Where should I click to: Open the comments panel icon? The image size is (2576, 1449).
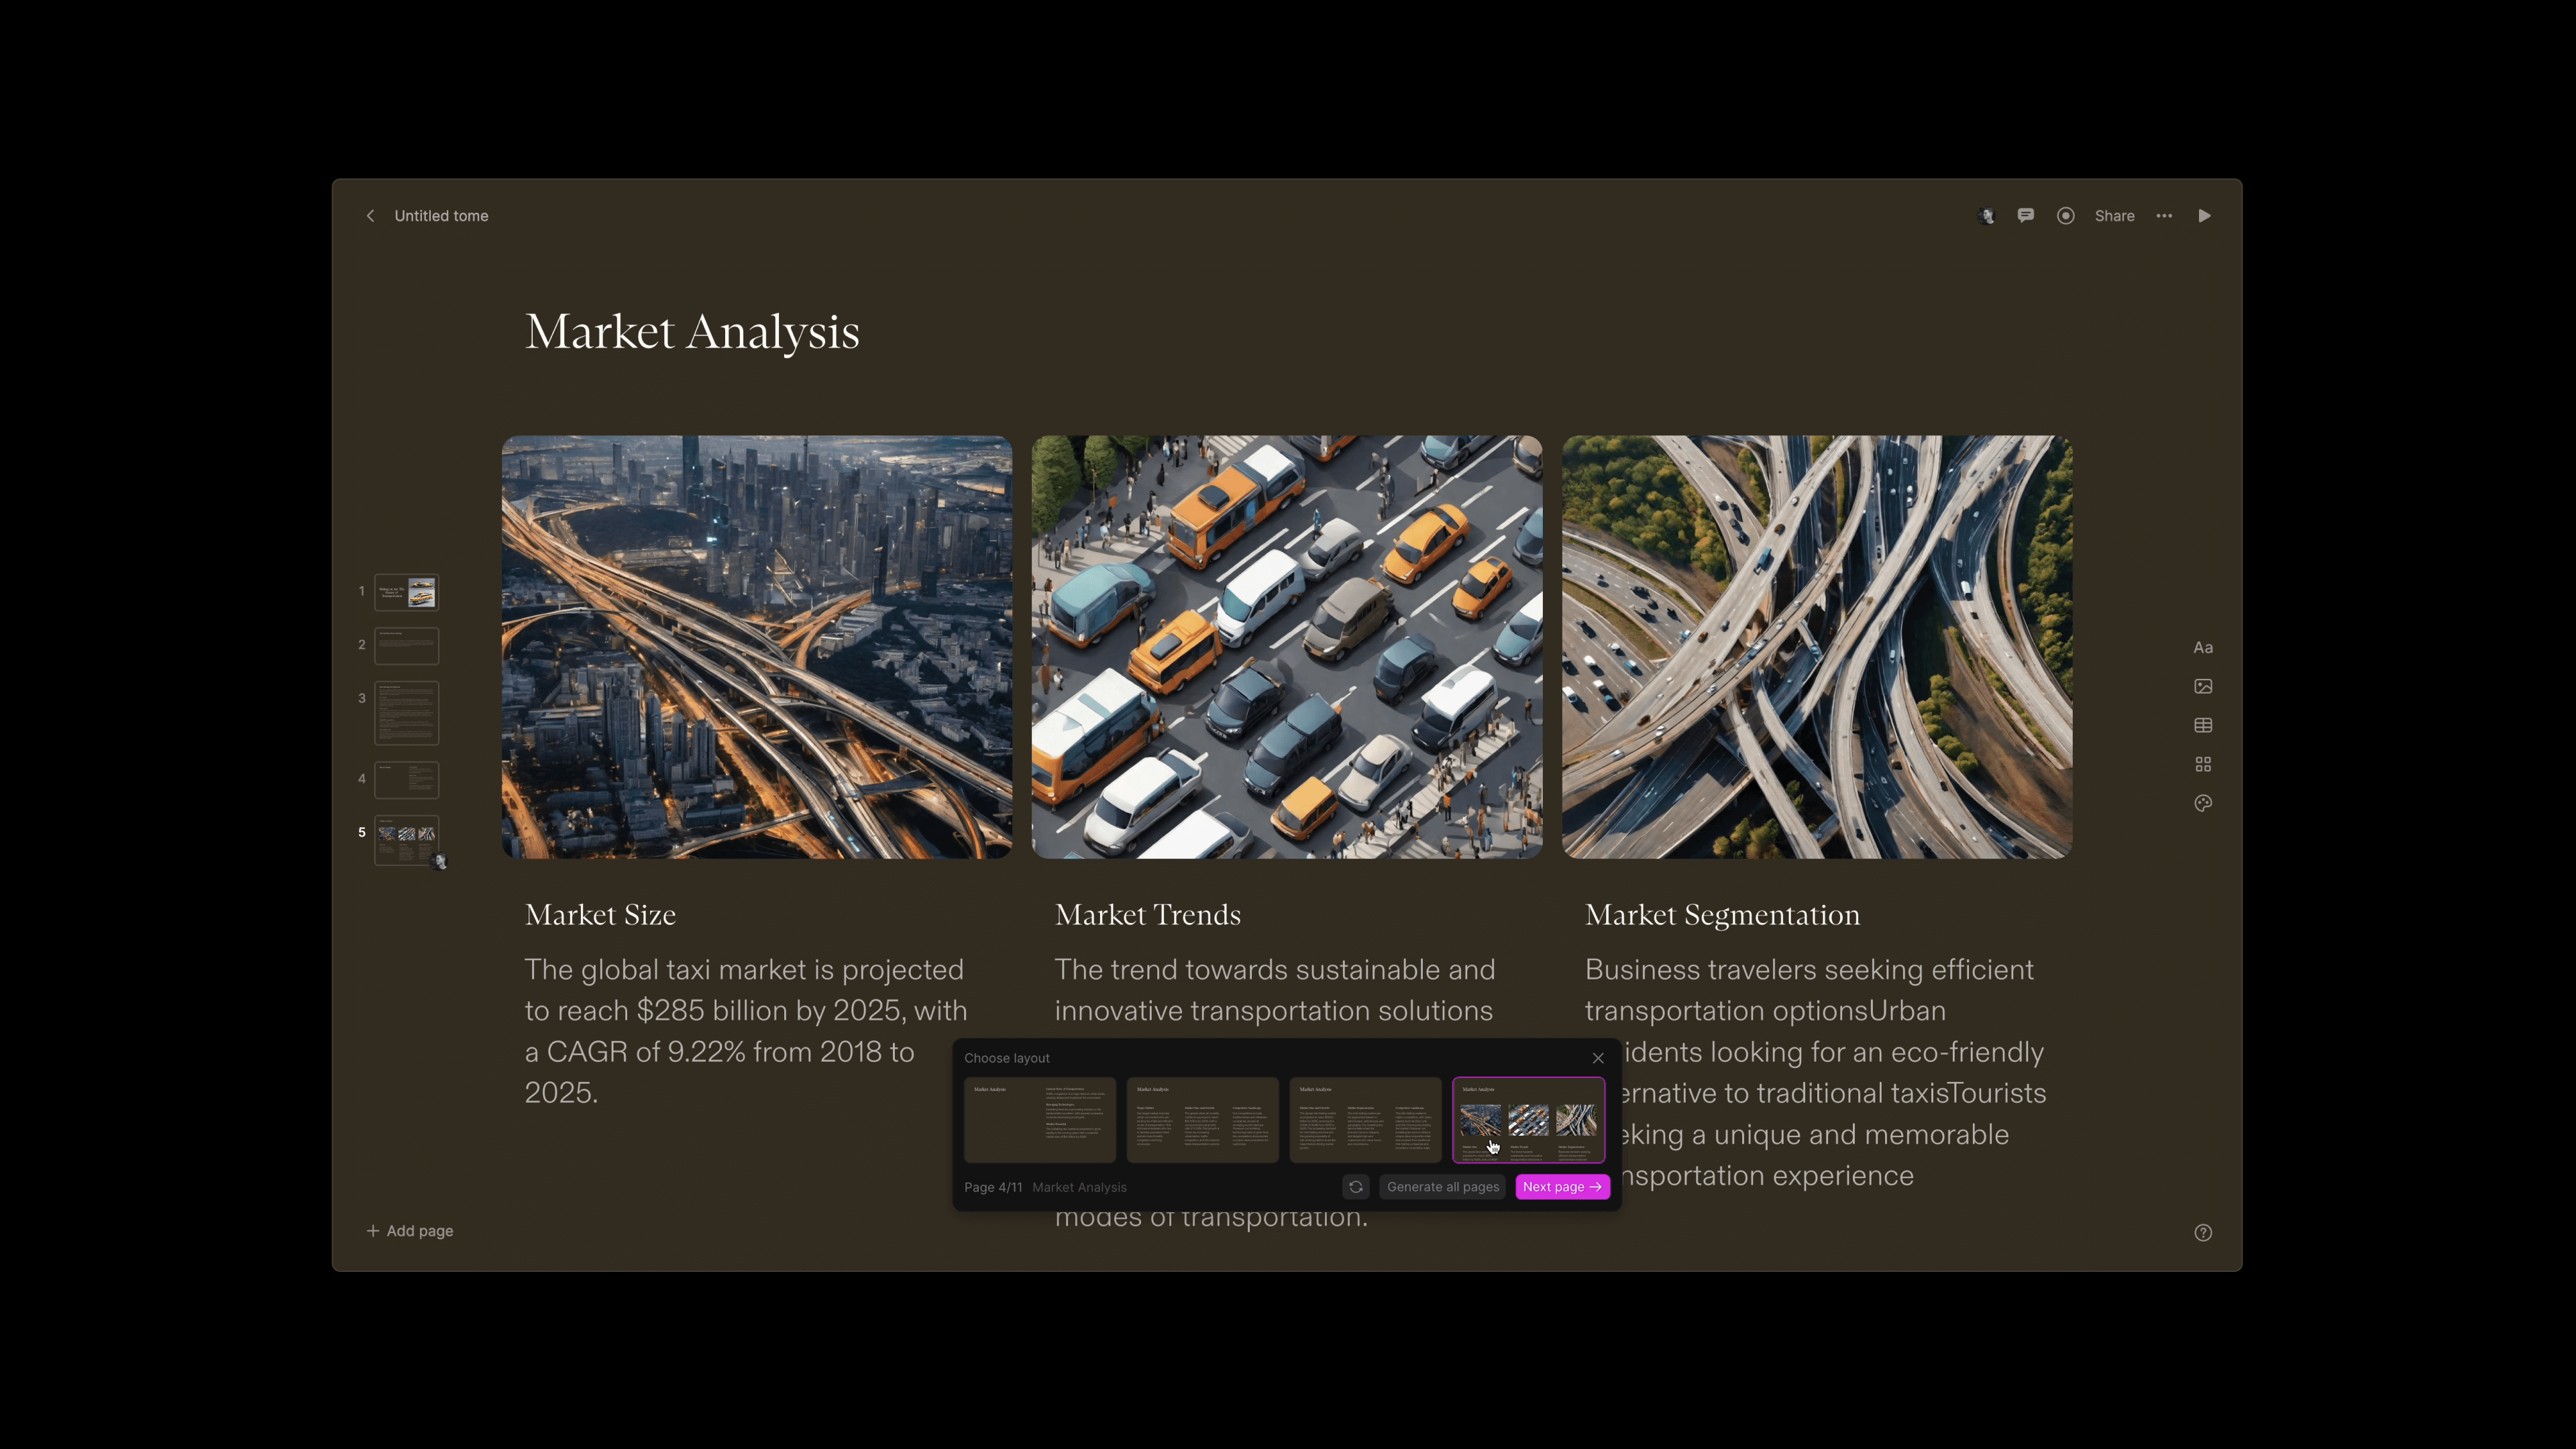pyautogui.click(x=2025, y=216)
